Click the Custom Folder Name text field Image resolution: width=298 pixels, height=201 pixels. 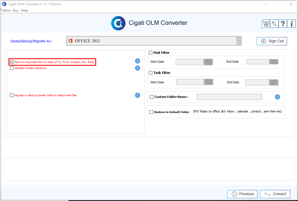(229, 97)
